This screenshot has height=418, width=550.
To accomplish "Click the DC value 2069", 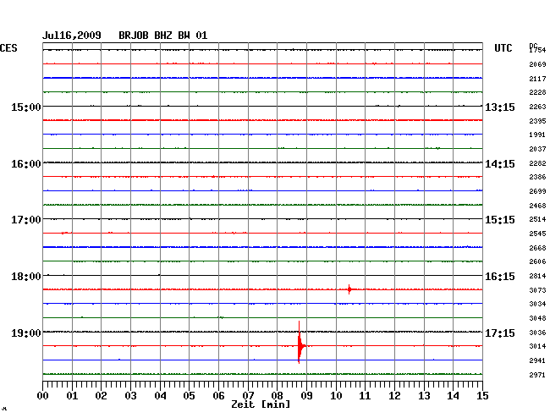I will [x=537, y=64].
